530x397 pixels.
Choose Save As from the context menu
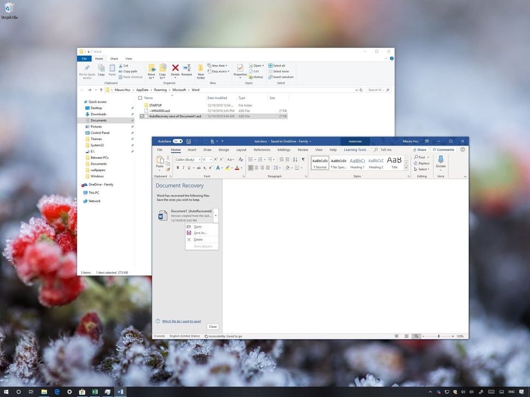[200, 233]
